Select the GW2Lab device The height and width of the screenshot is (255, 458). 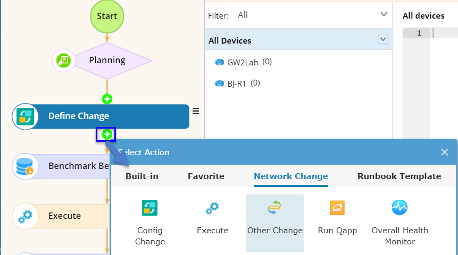coord(243,62)
